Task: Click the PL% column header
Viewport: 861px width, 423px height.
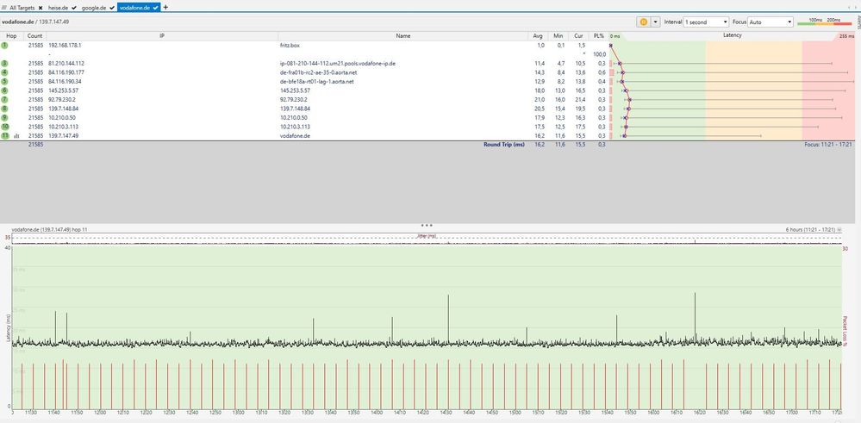Action: tap(599, 36)
